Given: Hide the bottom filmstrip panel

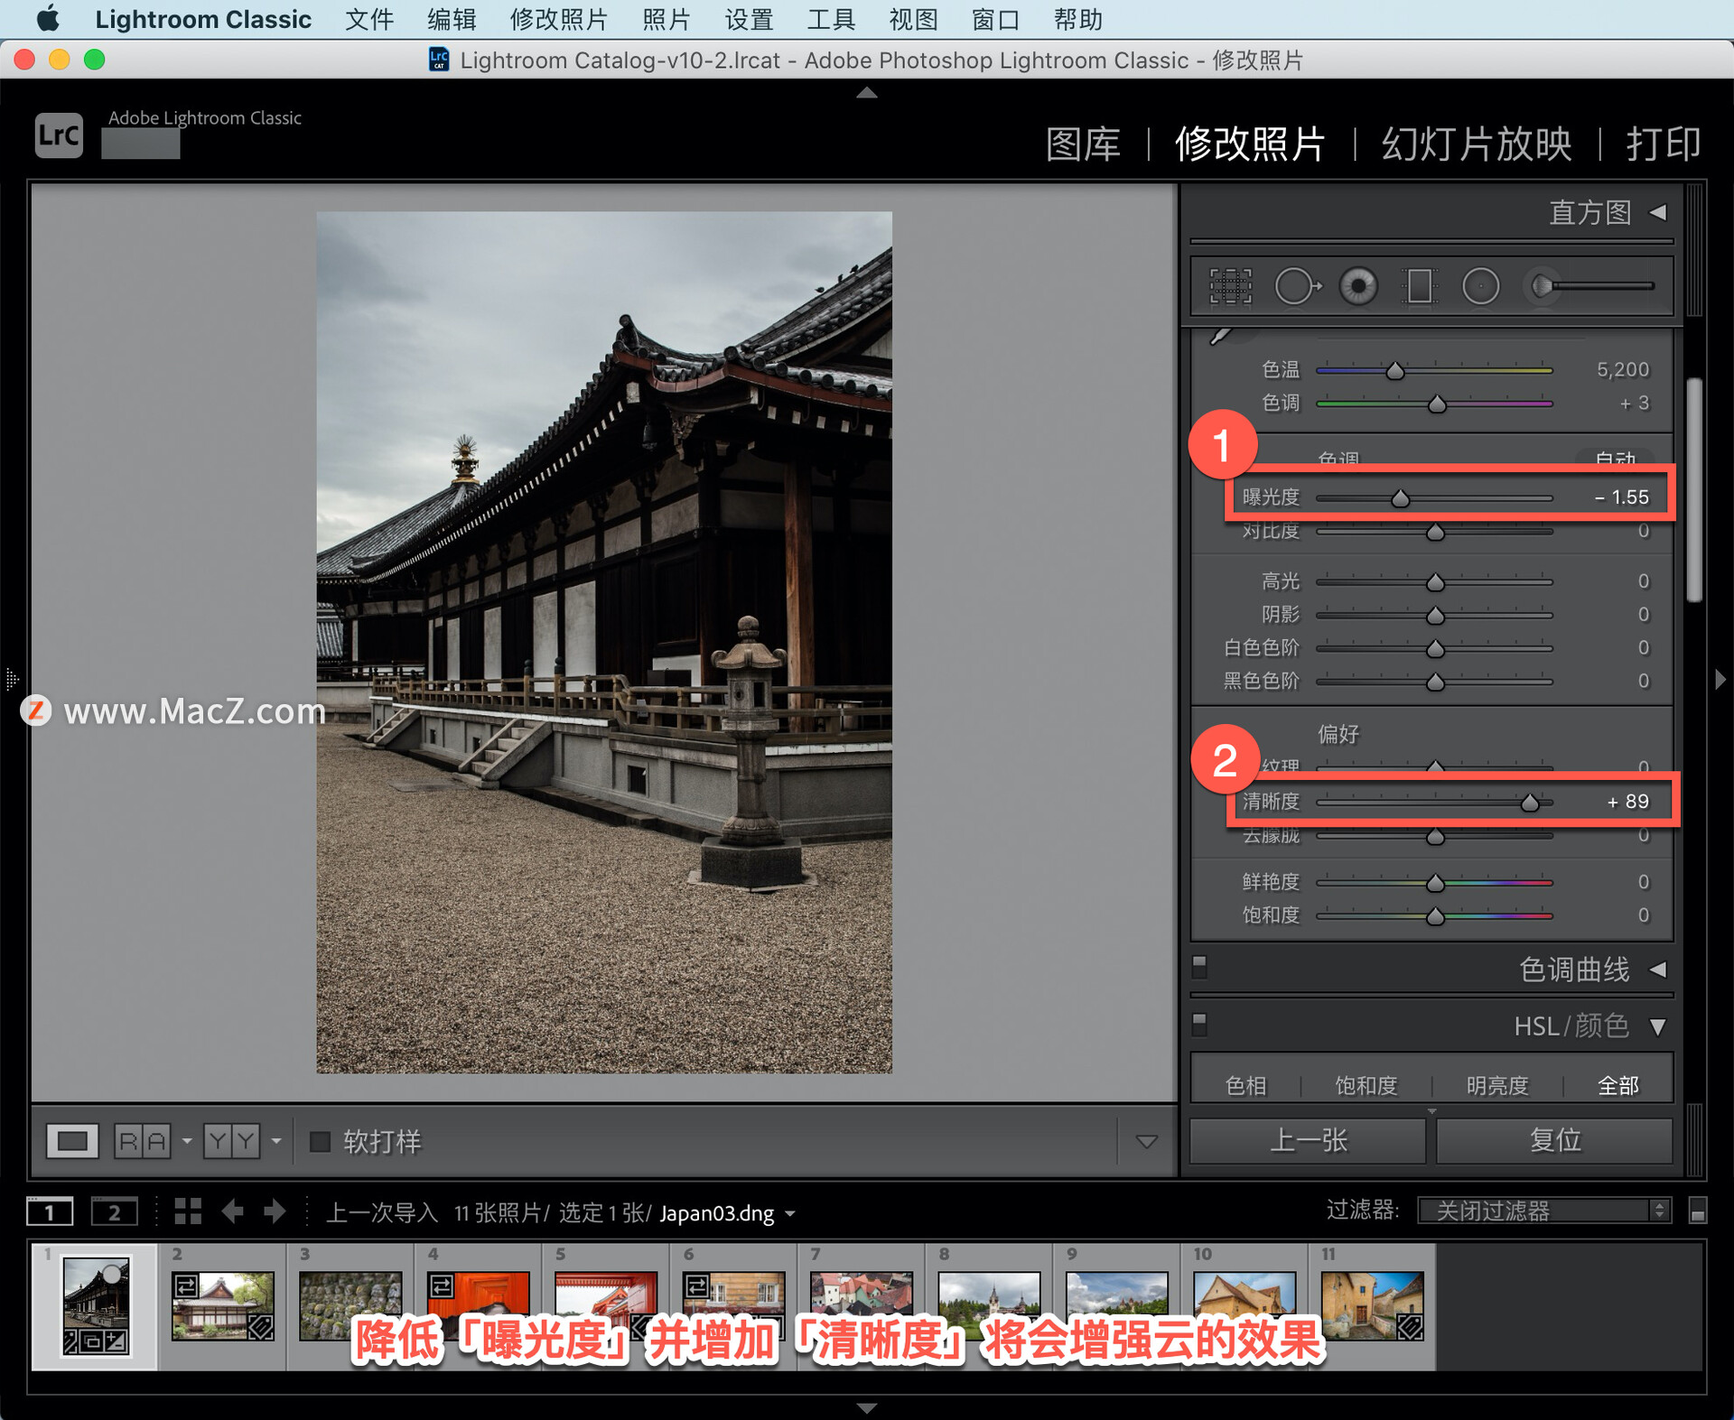Looking at the screenshot, I should [x=867, y=1408].
